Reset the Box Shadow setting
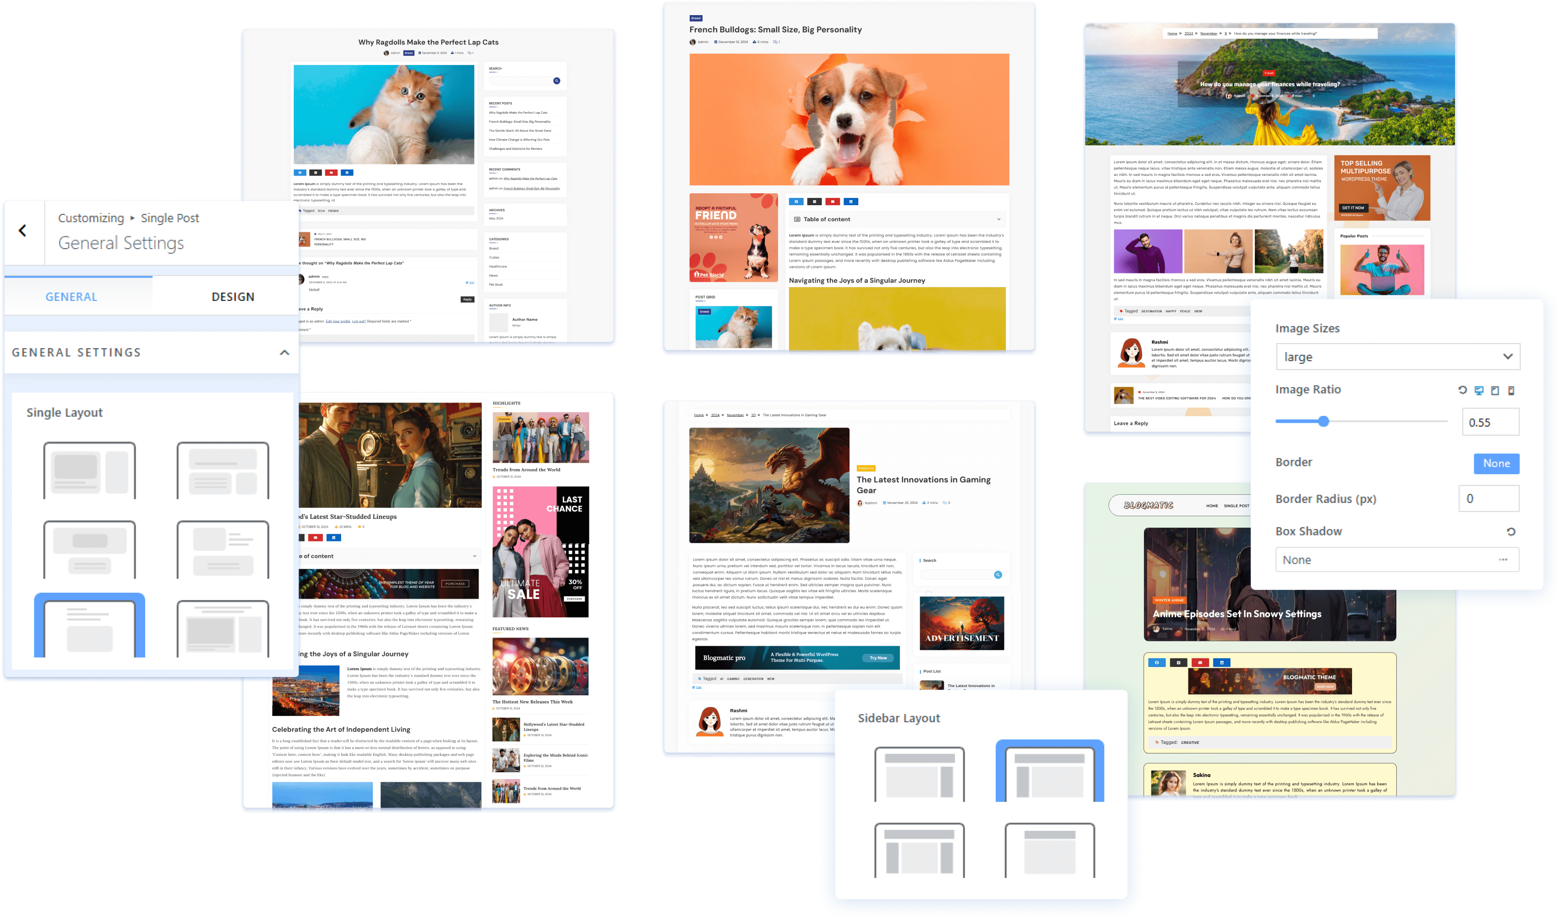Viewport: 1564px width, 922px height. pos(1511,532)
